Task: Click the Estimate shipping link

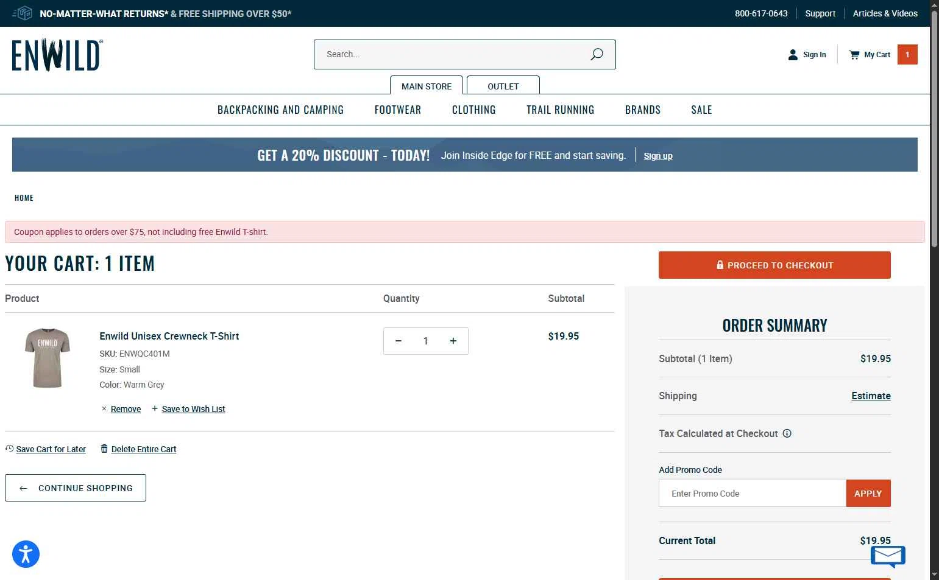Action: point(871,396)
